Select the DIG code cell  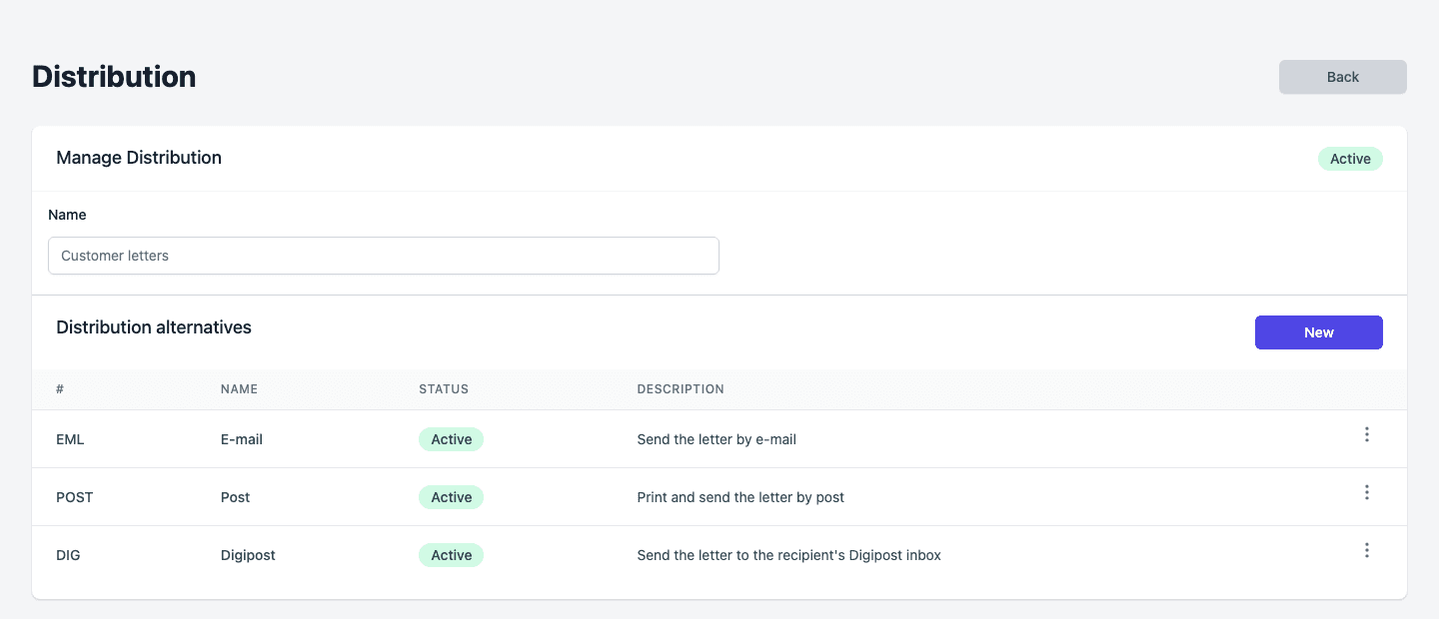tap(68, 555)
